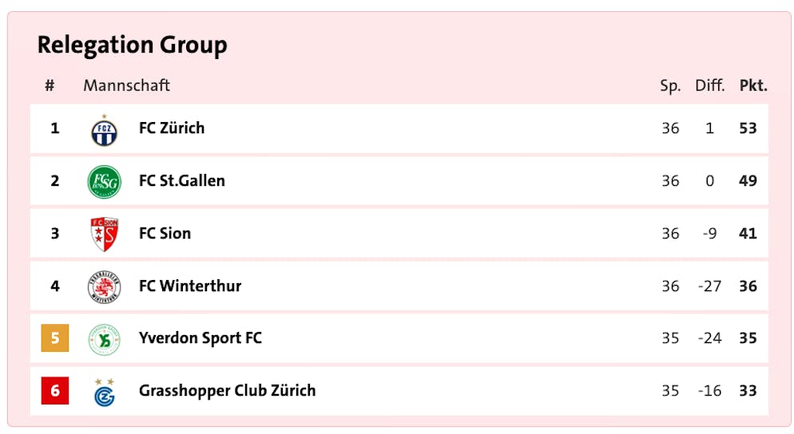The height and width of the screenshot is (434, 794).
Task: Click the FC St.Gallen green crest
Action: point(105,182)
